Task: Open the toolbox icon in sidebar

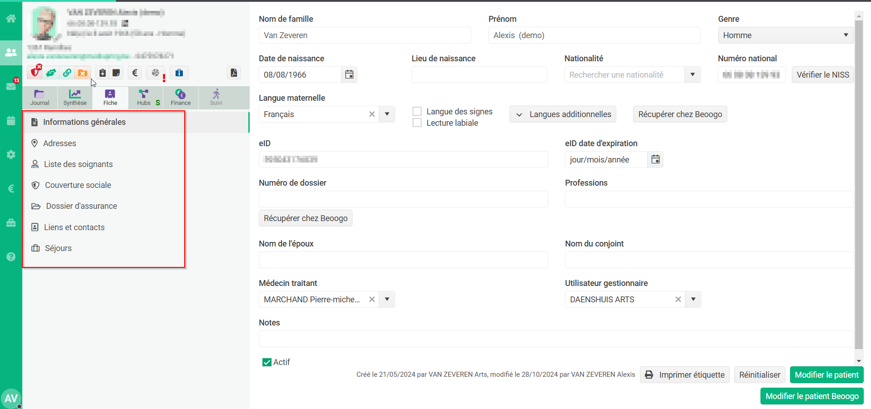Action: click(11, 222)
